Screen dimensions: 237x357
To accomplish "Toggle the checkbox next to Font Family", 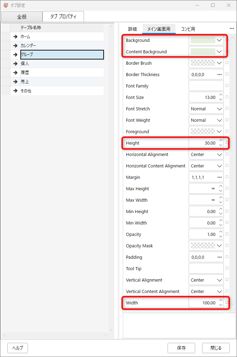I will tap(227, 85).
